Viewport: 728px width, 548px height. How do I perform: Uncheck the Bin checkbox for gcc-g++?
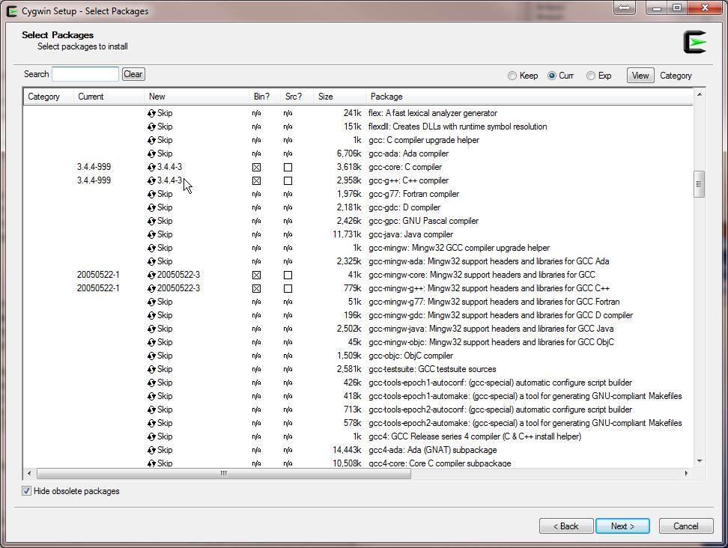(256, 180)
